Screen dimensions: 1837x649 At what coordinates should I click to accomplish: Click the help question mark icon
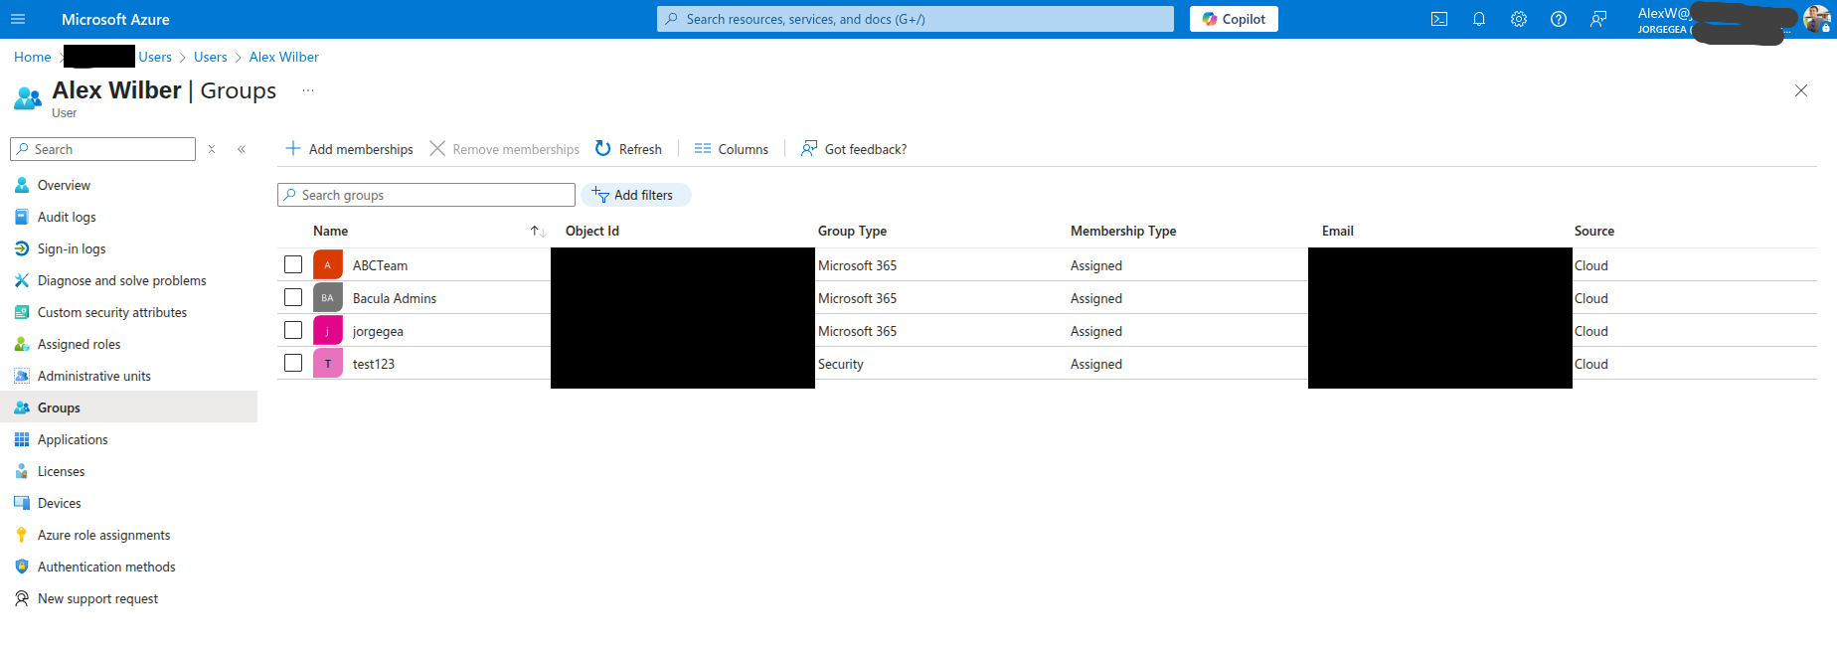click(x=1558, y=19)
